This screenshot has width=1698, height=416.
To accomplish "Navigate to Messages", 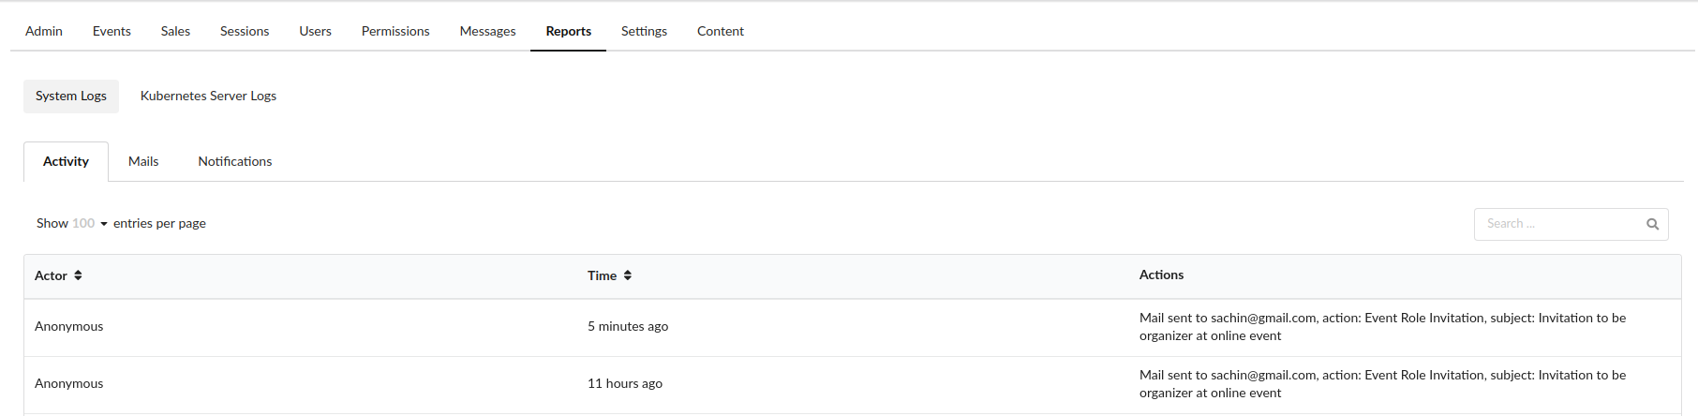I will tap(487, 31).
